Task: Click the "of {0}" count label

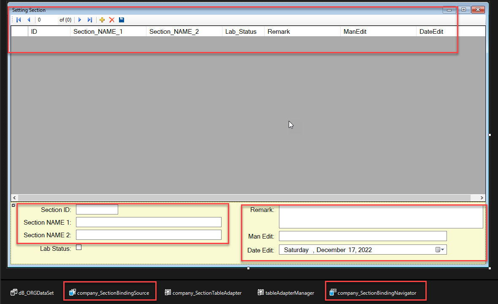Action: click(65, 20)
